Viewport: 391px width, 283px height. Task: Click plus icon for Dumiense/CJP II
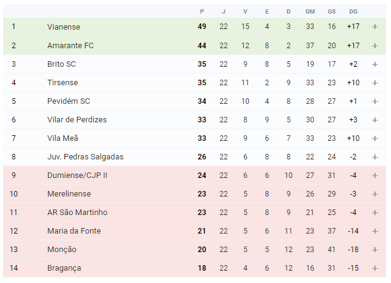375,175
